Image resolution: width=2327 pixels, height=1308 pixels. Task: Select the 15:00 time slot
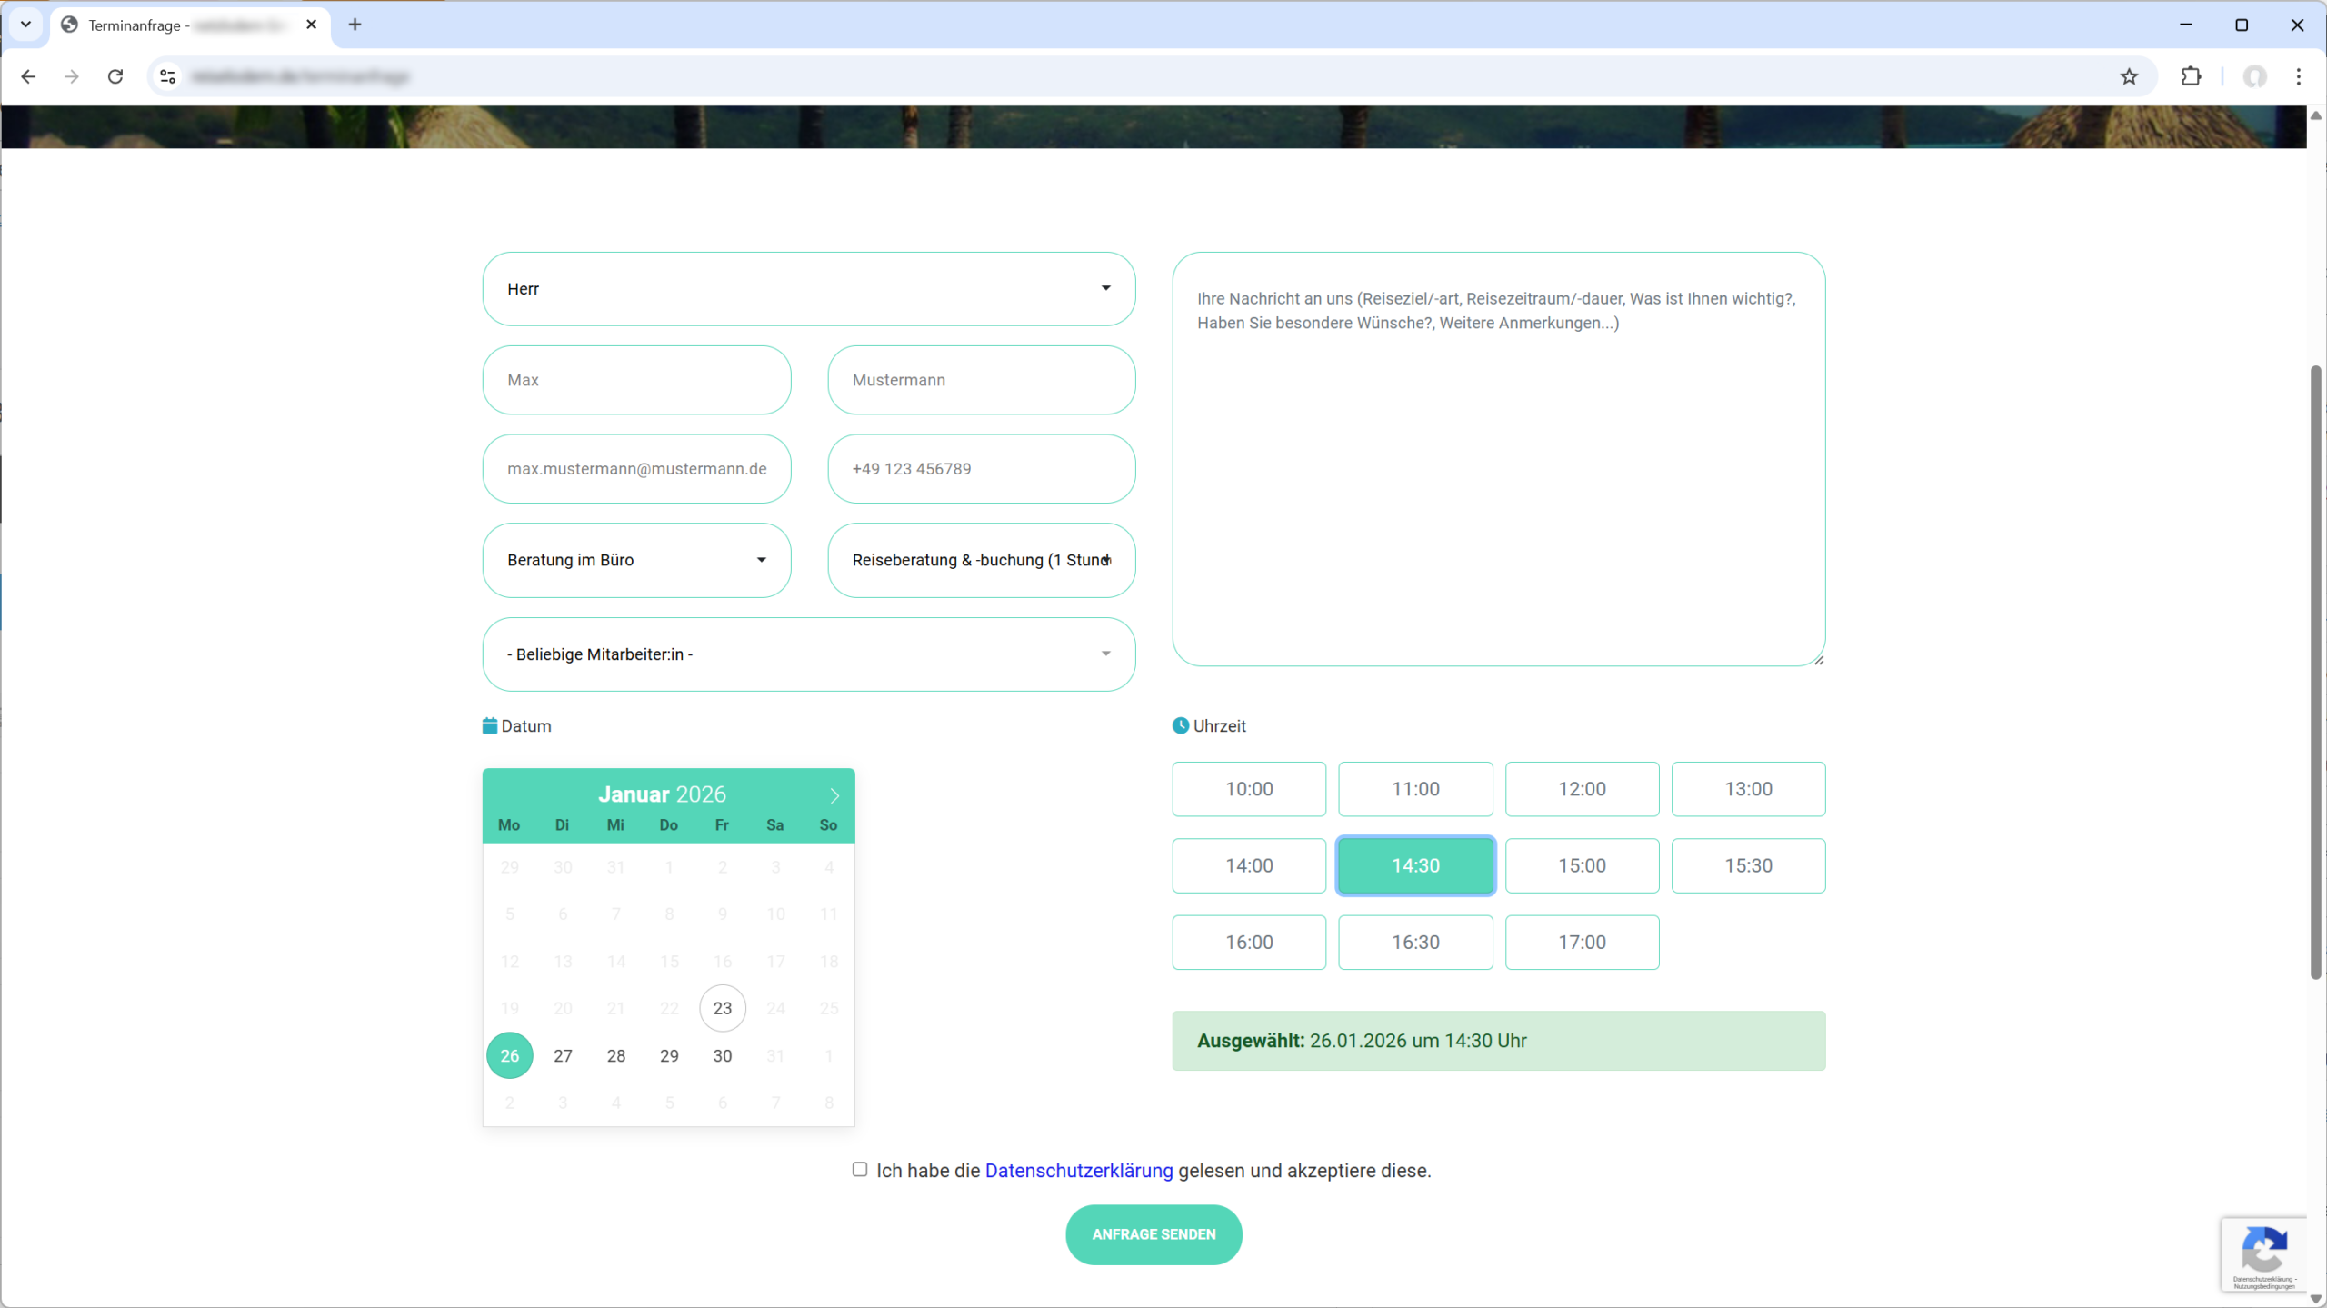point(1582,865)
